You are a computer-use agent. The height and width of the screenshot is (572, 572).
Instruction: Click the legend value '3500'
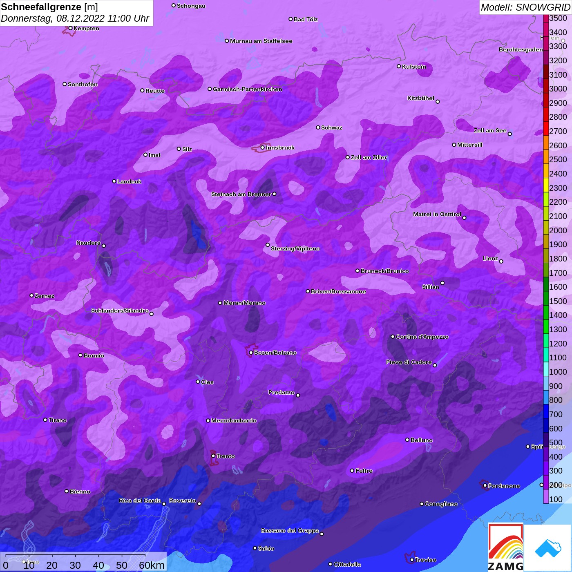pos(558,18)
